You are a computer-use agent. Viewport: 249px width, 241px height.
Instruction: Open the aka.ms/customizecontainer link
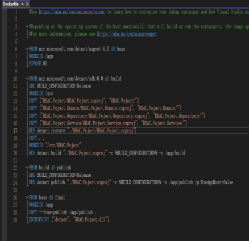click(x=72, y=12)
